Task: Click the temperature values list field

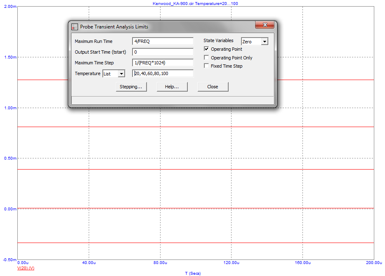Action: 163,73
